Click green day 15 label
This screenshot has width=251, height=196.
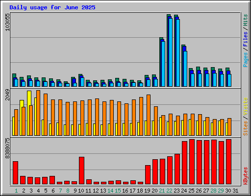tap(118, 191)
